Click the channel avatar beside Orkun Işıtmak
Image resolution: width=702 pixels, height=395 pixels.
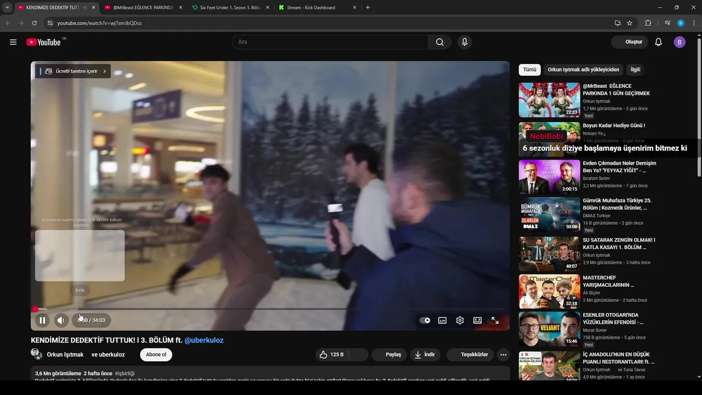pos(37,354)
